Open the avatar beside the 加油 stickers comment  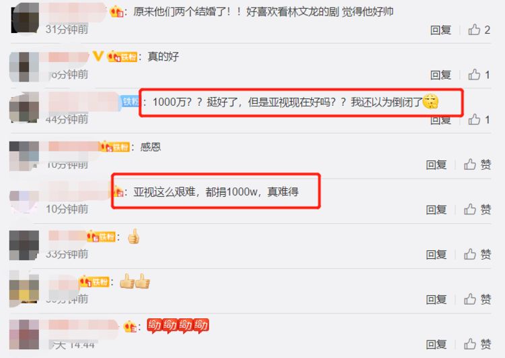24,334
